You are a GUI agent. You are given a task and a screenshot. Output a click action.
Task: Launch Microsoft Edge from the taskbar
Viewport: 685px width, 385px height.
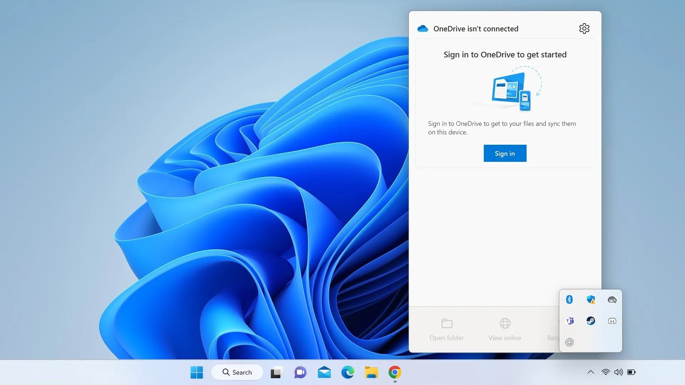pos(347,373)
